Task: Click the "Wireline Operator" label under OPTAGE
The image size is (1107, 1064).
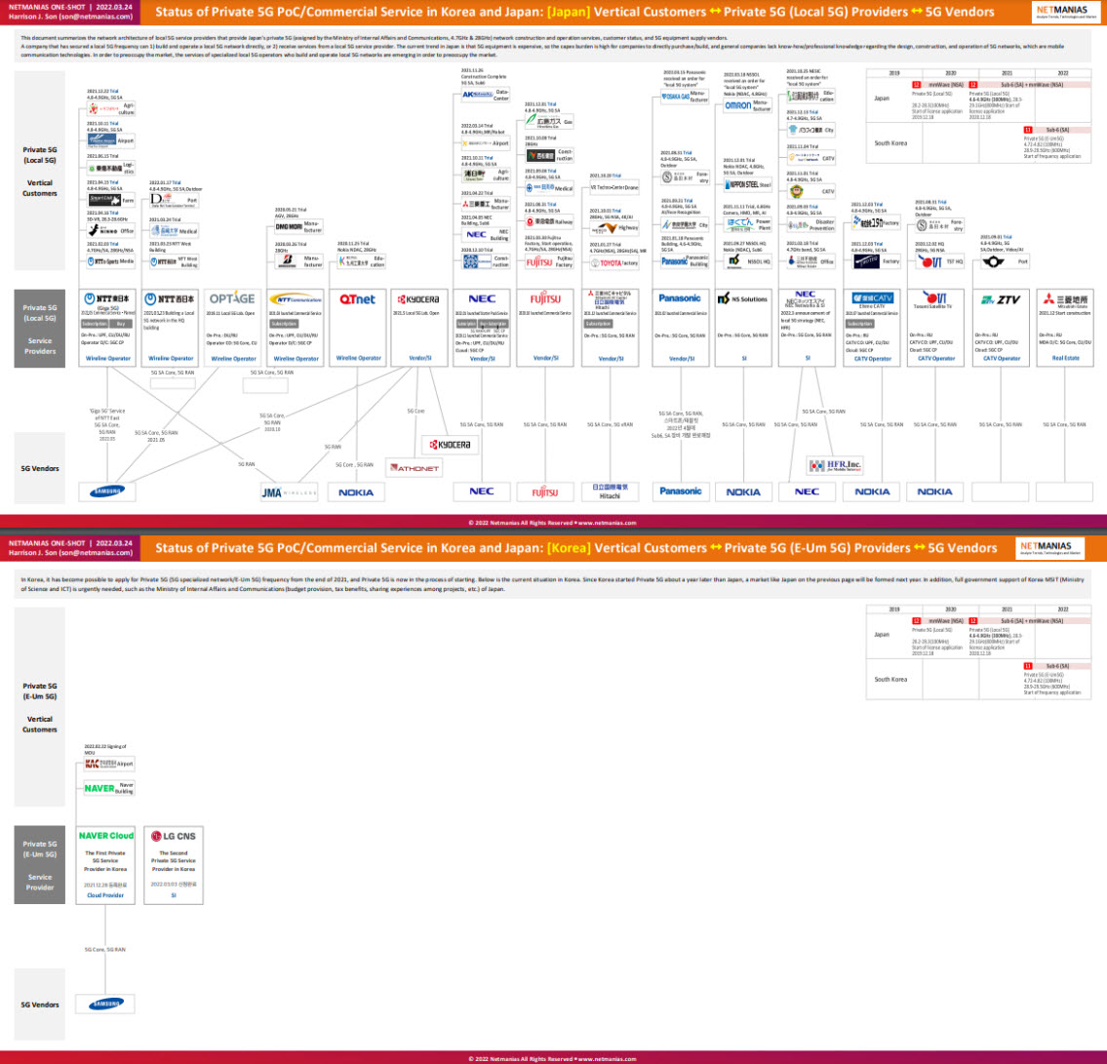Action: (x=233, y=359)
